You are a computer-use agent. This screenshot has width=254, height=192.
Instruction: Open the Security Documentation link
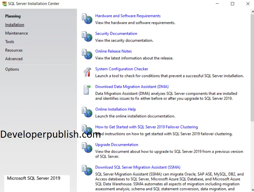116,34
